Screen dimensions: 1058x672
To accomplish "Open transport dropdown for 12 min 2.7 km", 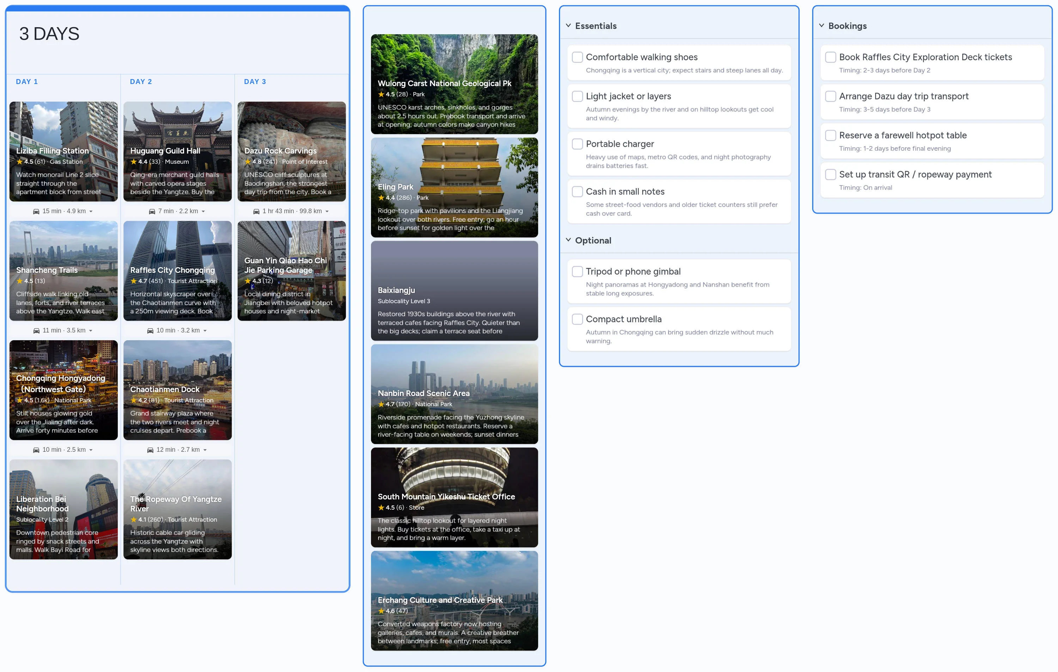I will [x=205, y=450].
